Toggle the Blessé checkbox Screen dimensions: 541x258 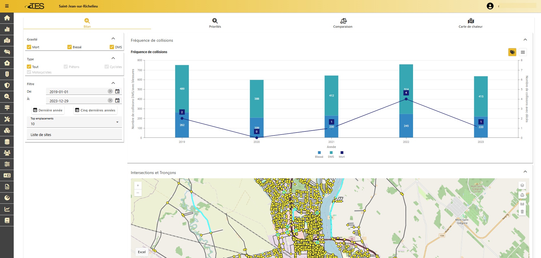(69, 47)
